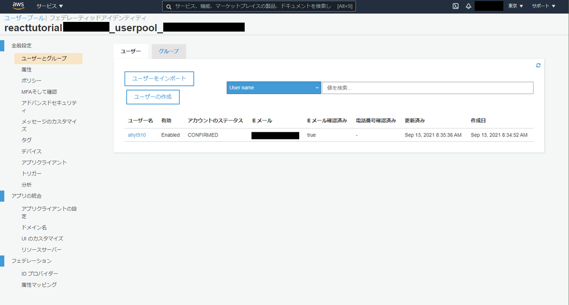The height and width of the screenshot is (305, 569).
Task: Open UI のカスタマイズ in the sidebar
Action: click(42, 239)
